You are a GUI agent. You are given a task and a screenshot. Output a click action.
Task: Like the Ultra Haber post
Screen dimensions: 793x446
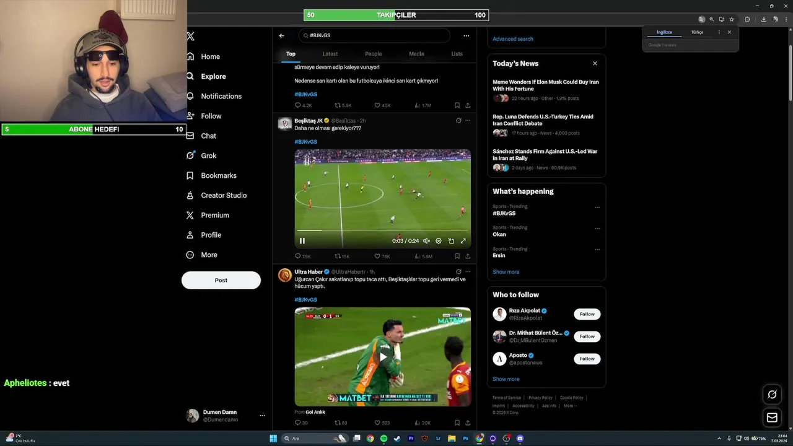coord(382,423)
